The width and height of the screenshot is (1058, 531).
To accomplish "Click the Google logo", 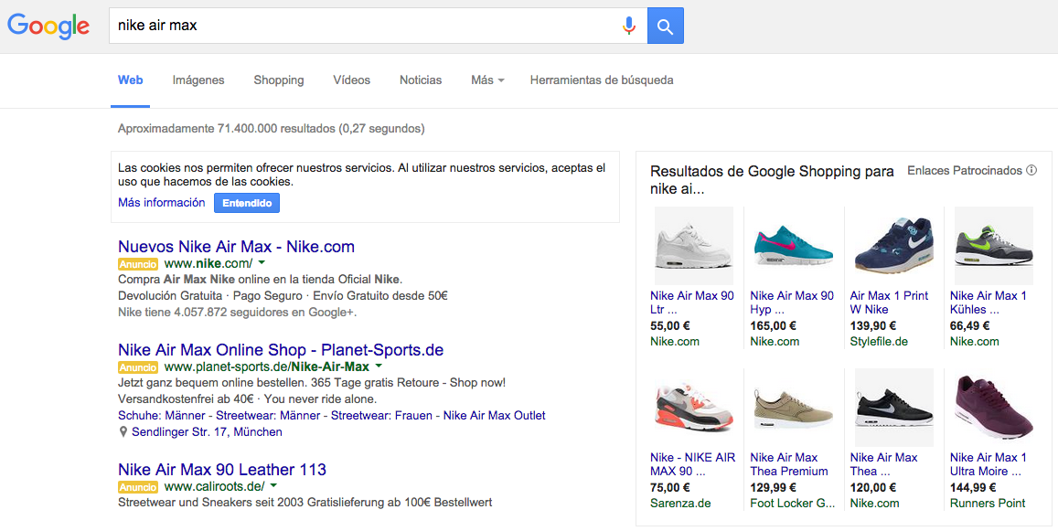I will coord(48,26).
